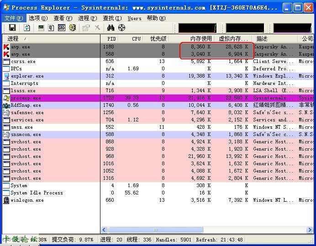Click the services.exe window icon
Image resolution: width=316 pixels, height=246 pixels.
[x=6, y=120]
